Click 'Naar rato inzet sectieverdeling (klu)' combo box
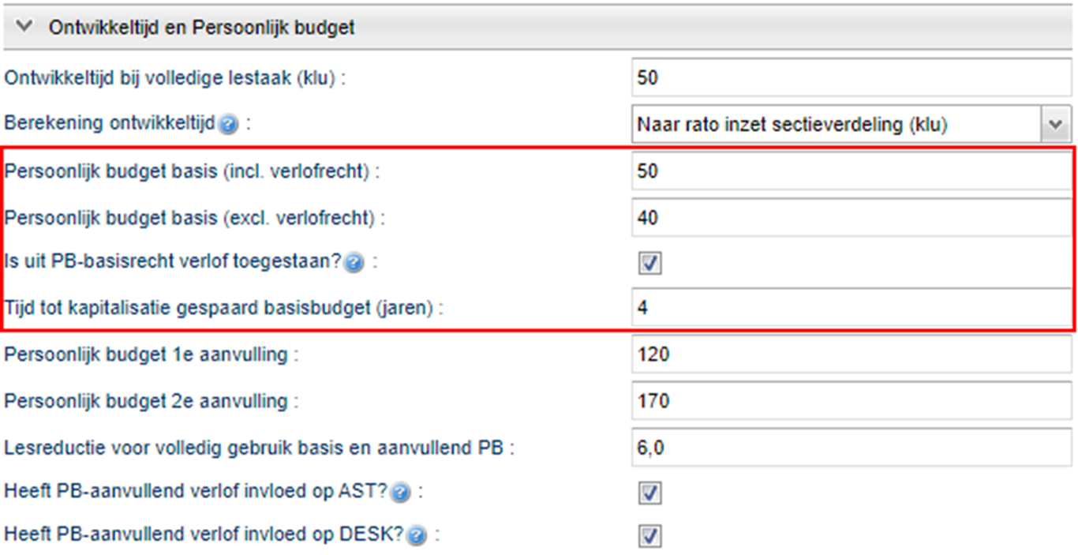Image resolution: width=1078 pixels, height=555 pixels. [837, 125]
